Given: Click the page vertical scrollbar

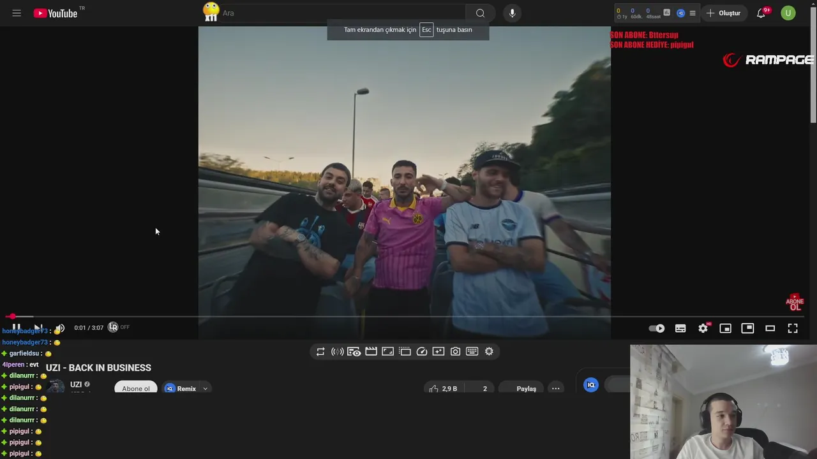Looking at the screenshot, I should [x=813, y=64].
